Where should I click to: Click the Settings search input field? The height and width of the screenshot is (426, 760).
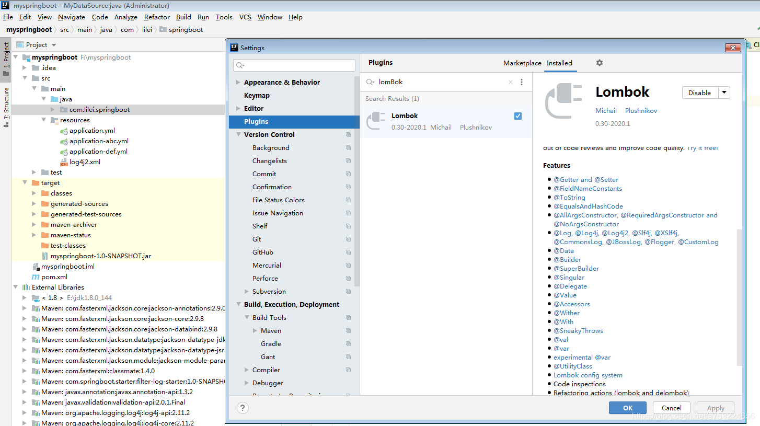(294, 65)
